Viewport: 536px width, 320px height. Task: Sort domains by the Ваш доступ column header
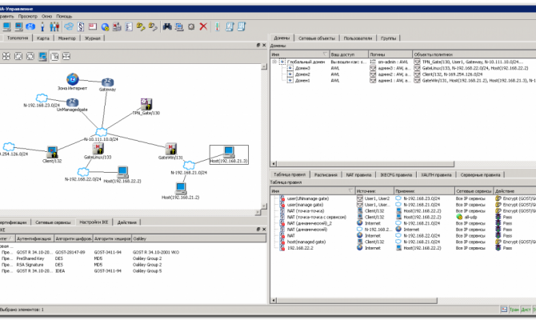(x=349, y=54)
